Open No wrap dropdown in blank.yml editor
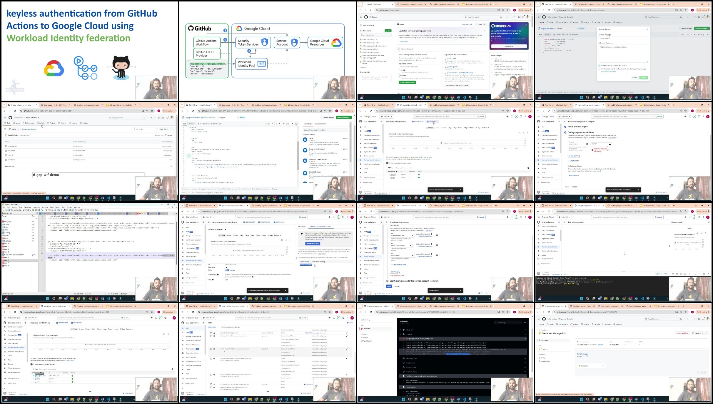Screen dimensions: 713x404 (x=288, y=124)
